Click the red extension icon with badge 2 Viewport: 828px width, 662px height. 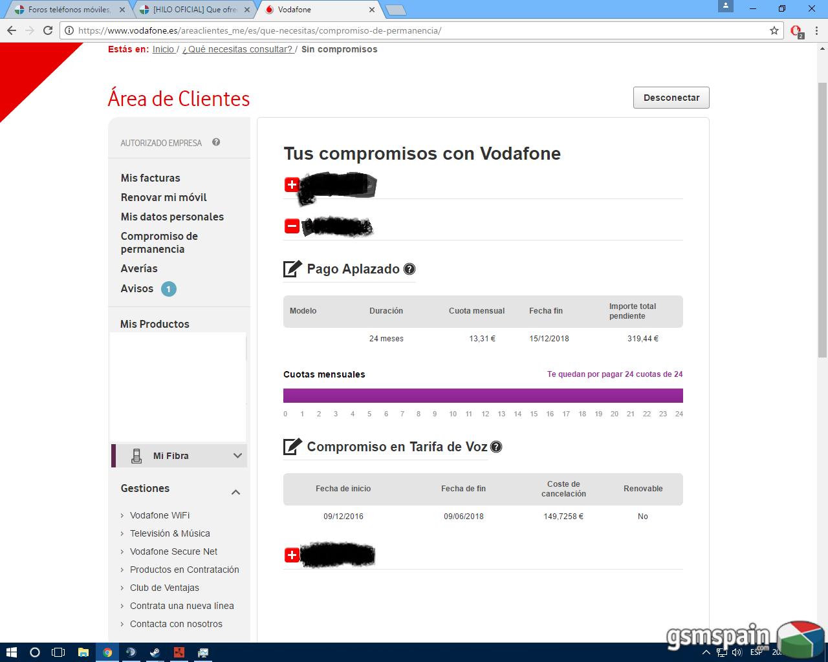pyautogui.click(x=797, y=31)
